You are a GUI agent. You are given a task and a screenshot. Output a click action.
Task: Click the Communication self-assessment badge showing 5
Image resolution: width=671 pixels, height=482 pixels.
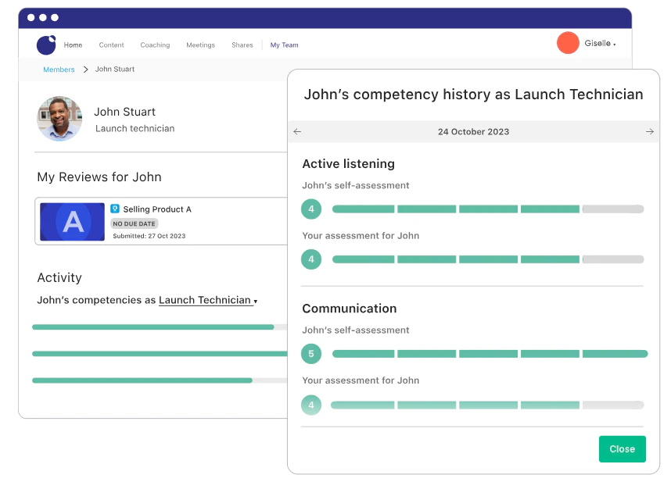311,353
